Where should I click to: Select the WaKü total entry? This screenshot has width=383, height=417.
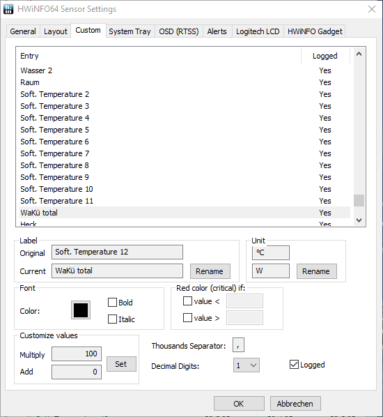pos(185,213)
